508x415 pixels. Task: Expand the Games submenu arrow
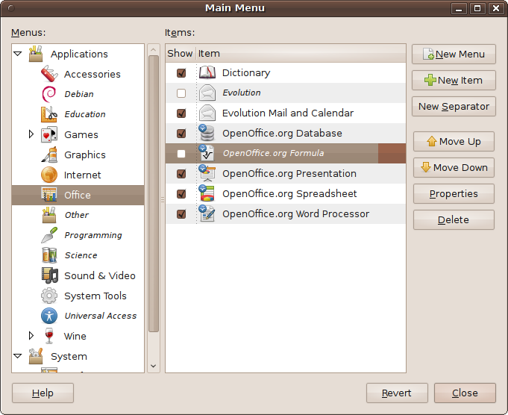[31, 134]
